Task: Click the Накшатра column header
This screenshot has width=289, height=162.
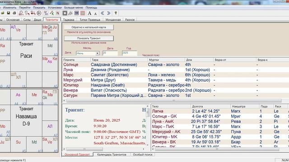Action: [x=245, y=106]
